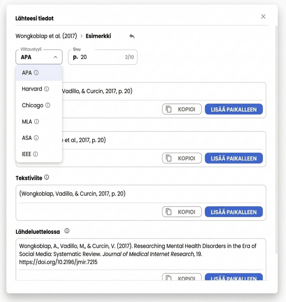This screenshot has width=286, height=302.
Task: Open info icon next to Lähdeluettelossa heading
Action: pyautogui.click(x=67, y=231)
